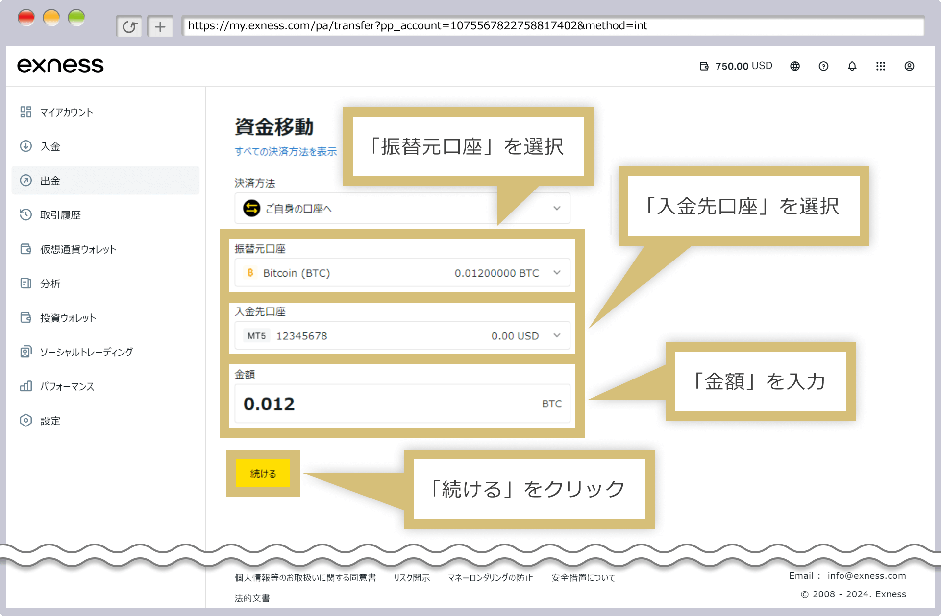
Task: Open the apps grid icon
Action: click(881, 66)
